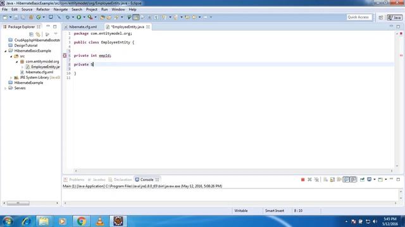
Task: Click the Back navigation arrow icon
Action: (x=194, y=17)
